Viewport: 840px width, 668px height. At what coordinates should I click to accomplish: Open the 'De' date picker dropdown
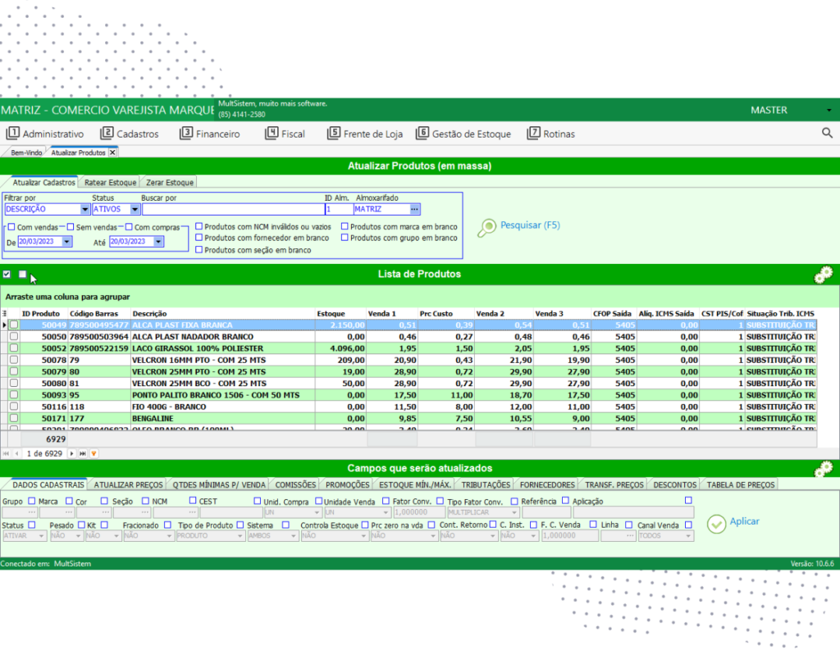click(x=67, y=242)
